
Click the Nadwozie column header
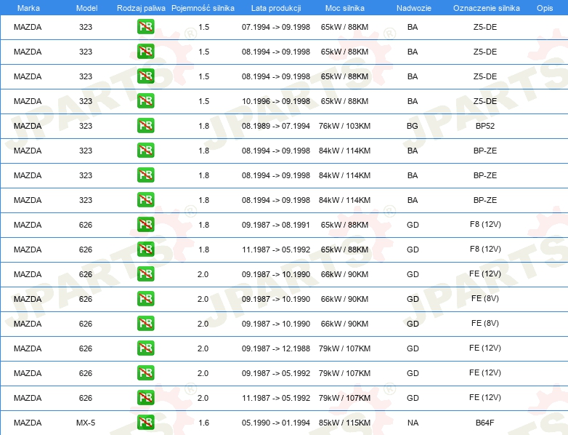pos(414,8)
